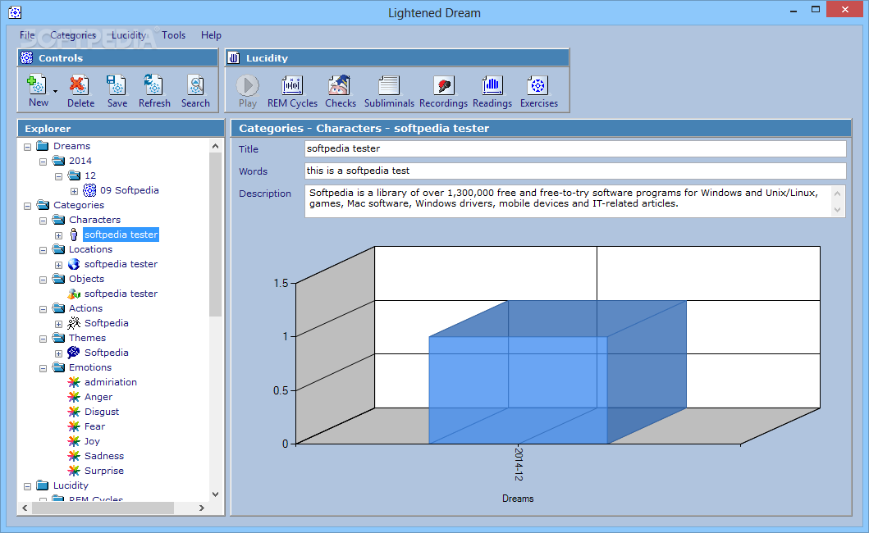Open the Tools menu
The image size is (869, 533).
pos(173,35)
